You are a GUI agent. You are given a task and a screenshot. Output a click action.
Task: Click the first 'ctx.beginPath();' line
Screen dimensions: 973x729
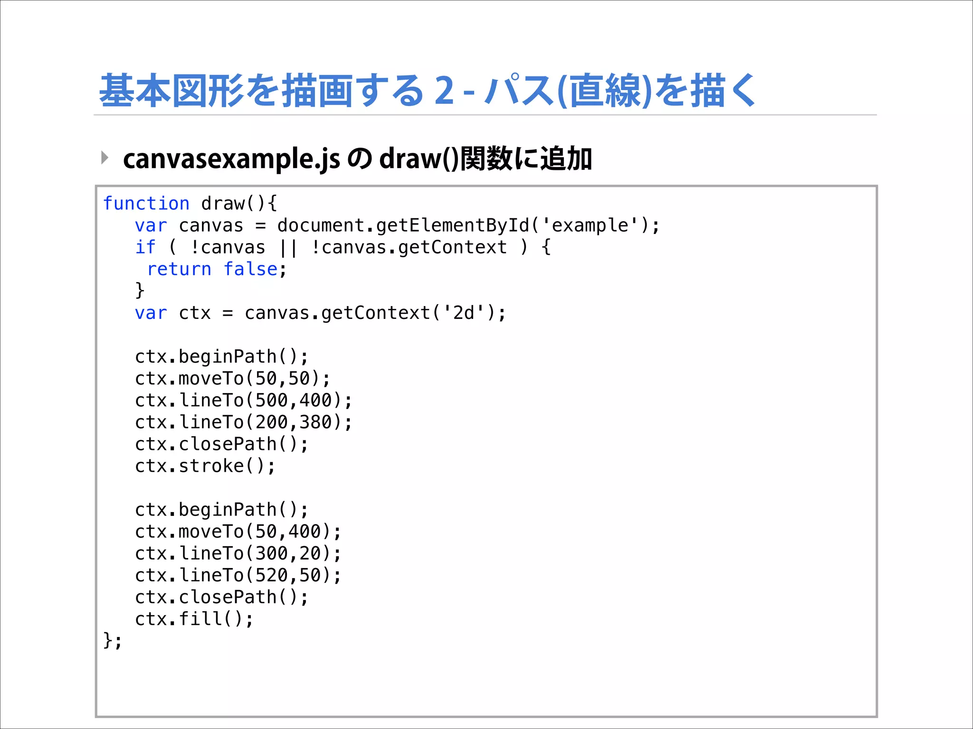pyautogui.click(x=222, y=357)
